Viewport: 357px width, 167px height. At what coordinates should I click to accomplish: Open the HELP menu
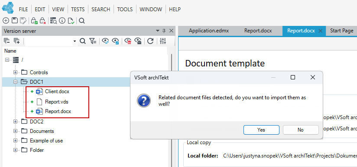pos(175,9)
